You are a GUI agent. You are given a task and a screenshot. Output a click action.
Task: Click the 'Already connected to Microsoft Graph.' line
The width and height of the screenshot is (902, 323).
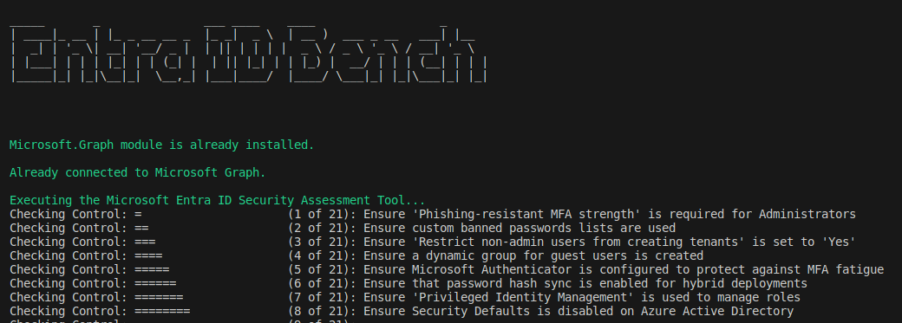point(138,172)
